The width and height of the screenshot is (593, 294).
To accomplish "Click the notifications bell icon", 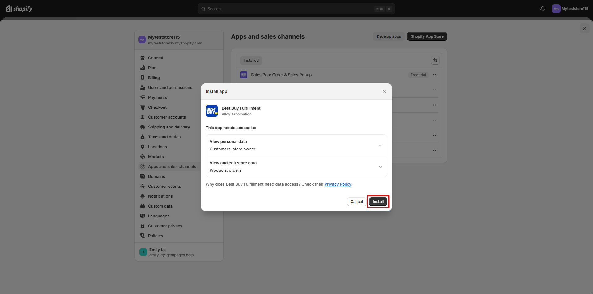I will point(542,9).
